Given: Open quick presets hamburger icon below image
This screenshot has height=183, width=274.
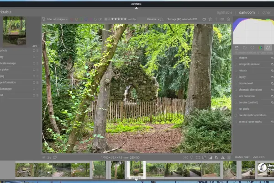Looking at the screenshot, I should pyautogui.click(x=44, y=157).
